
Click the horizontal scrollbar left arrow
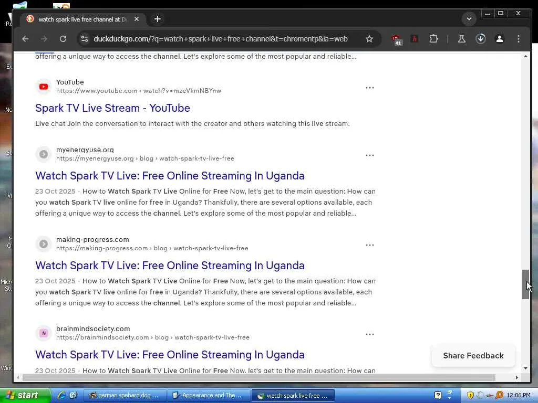[18, 377]
